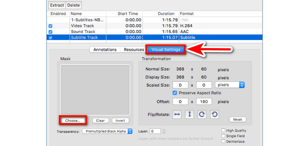Click the Delete button
The image size is (308, 146).
pyautogui.click(x=74, y=5)
